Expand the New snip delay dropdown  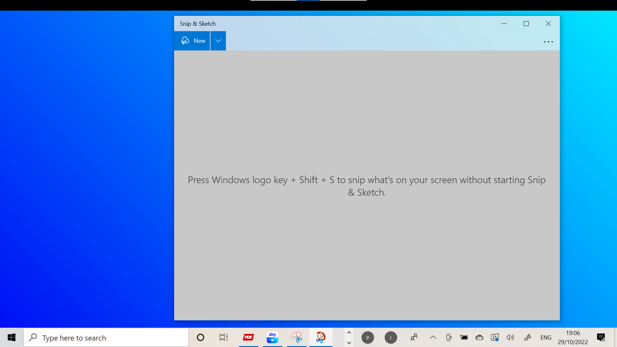(218, 41)
